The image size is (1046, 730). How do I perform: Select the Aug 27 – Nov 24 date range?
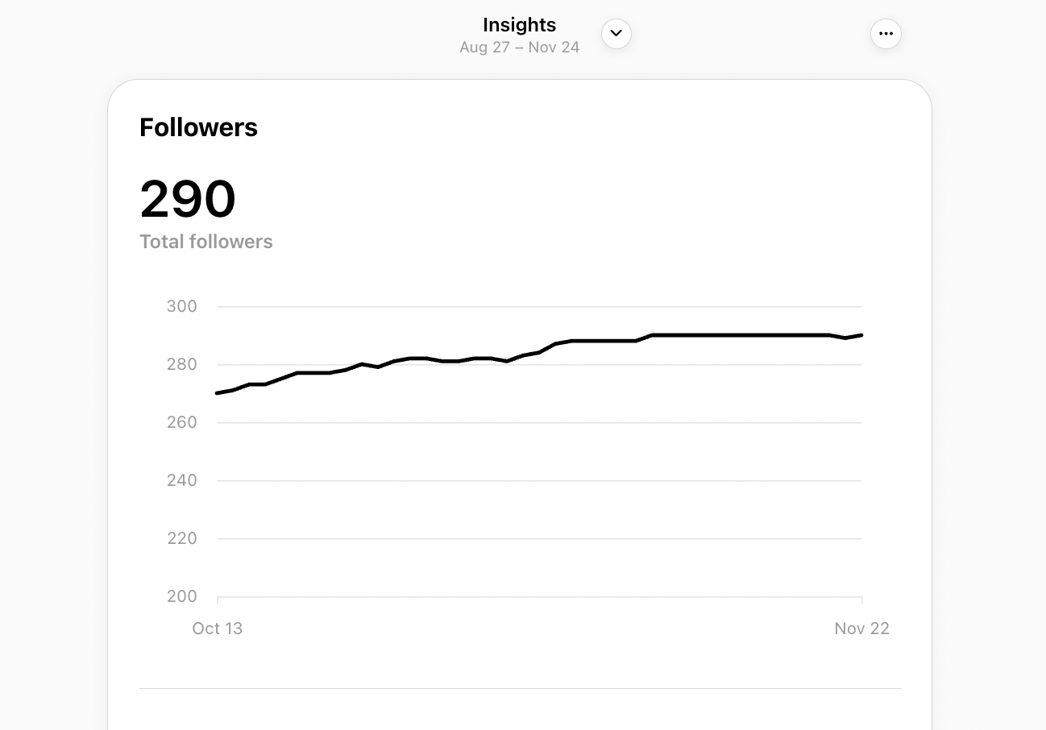519,48
